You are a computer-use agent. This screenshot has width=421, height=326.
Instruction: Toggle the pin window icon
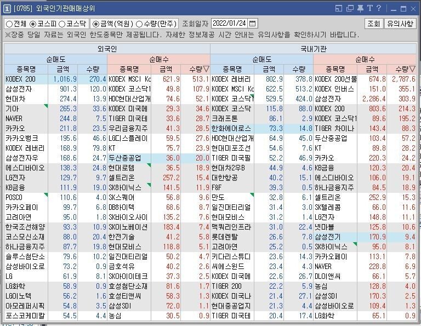[x=360, y=9]
